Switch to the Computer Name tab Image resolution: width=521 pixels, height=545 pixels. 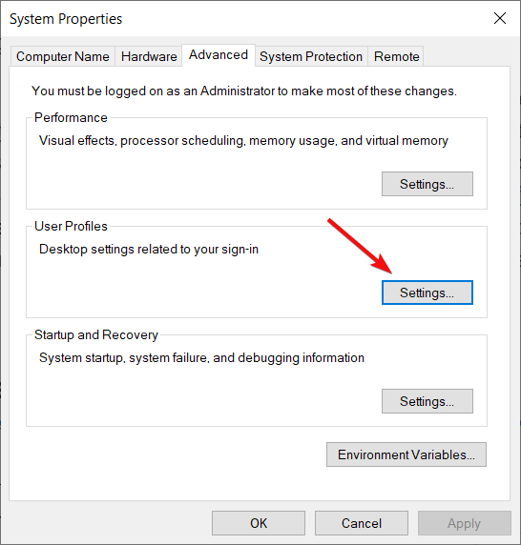point(63,56)
